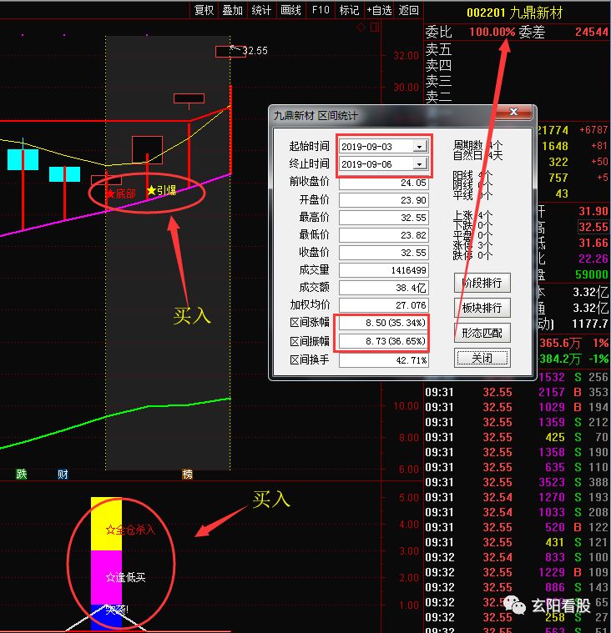Click the orange 榜 info marker icon
Image resolution: width=611 pixels, height=633 pixels.
click(x=188, y=474)
